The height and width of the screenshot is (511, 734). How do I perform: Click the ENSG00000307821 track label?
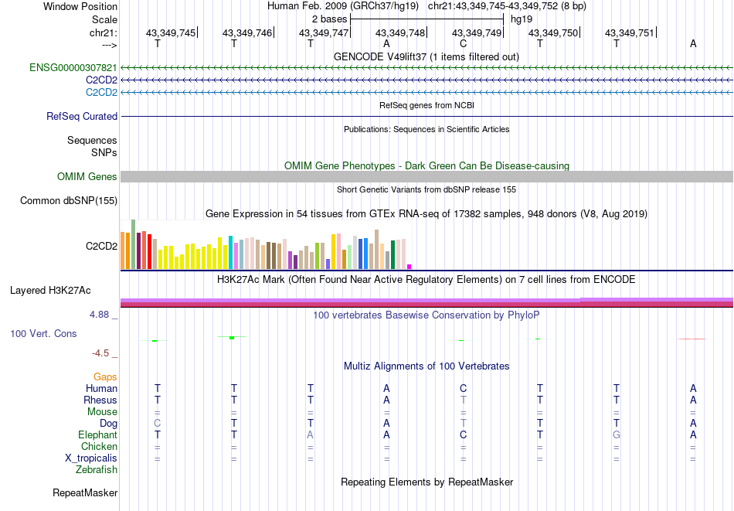[73, 67]
